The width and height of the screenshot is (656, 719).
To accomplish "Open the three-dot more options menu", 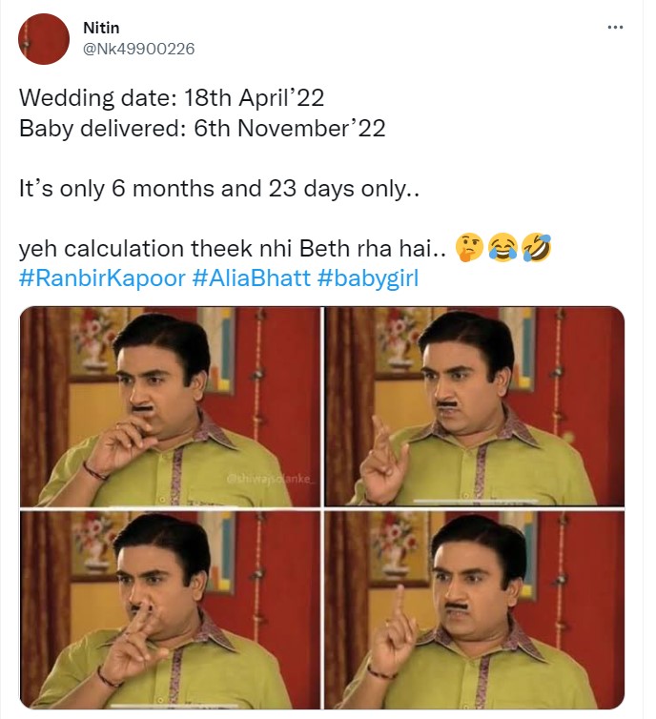I will [x=615, y=27].
